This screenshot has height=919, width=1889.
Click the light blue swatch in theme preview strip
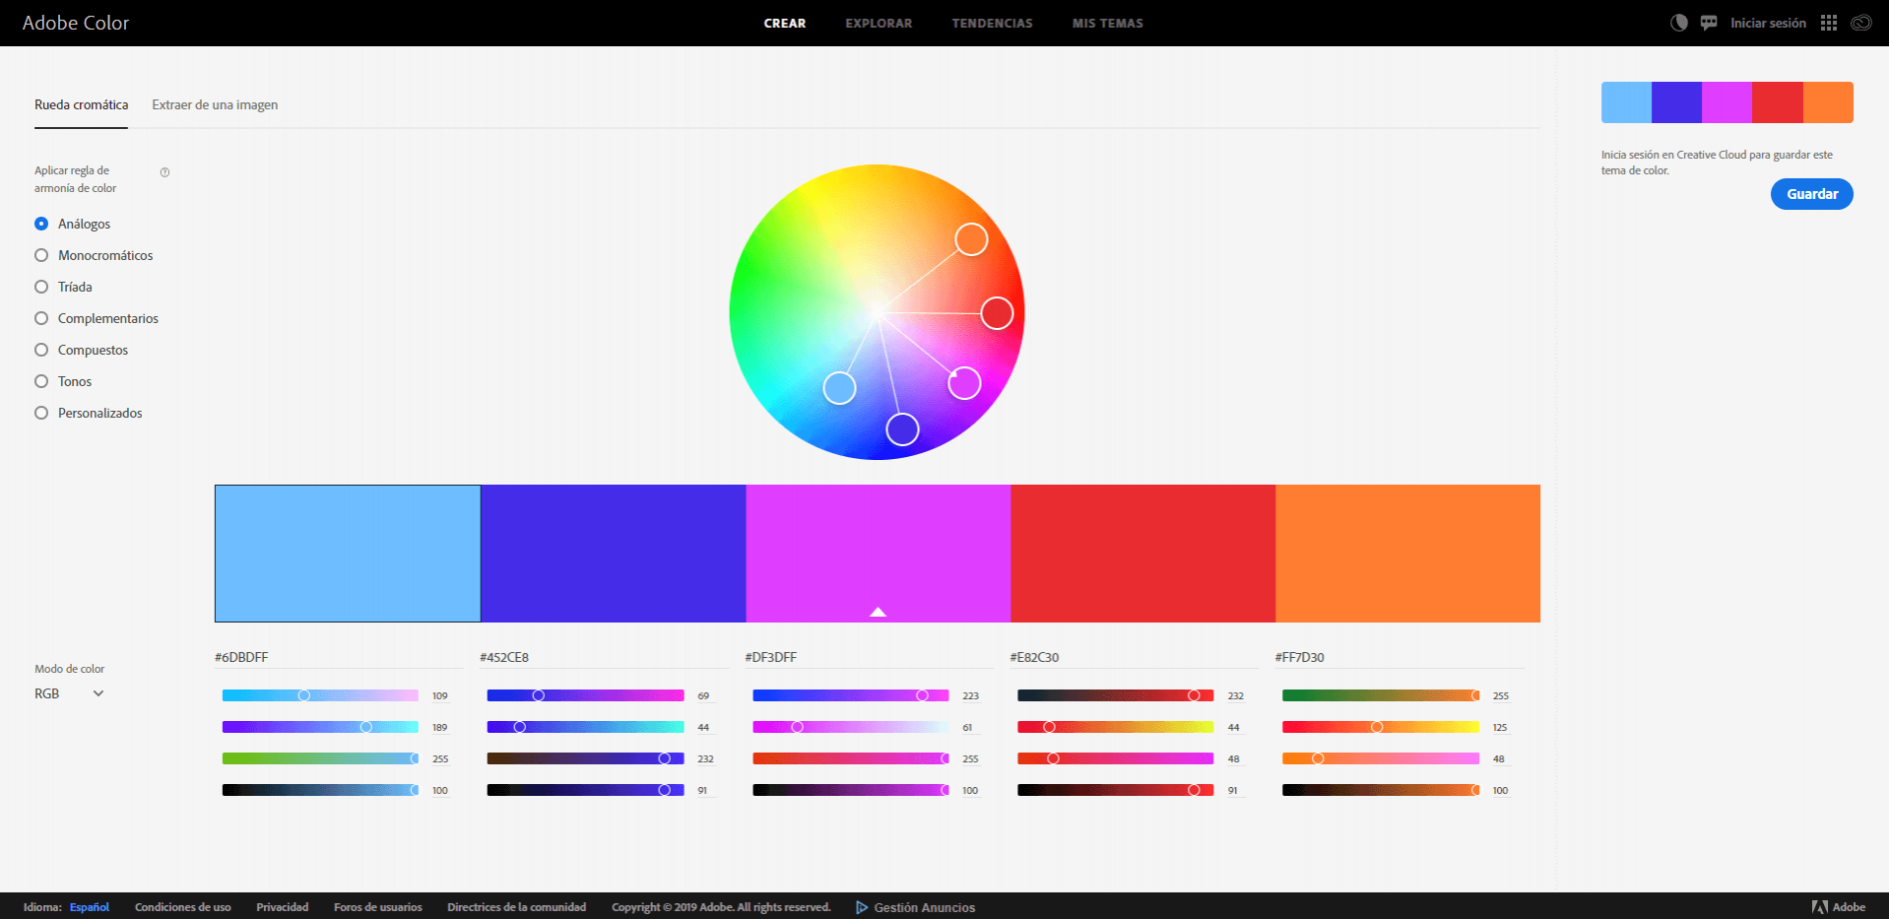[1626, 102]
